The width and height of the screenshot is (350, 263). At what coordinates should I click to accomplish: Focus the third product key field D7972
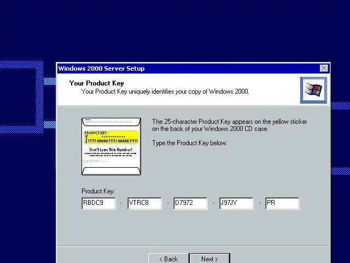click(x=190, y=203)
